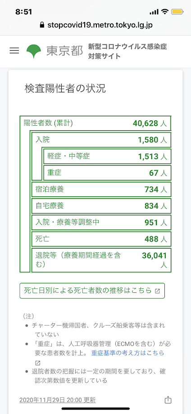Click the external link icon on death trend button
191x414 pixels.
pos(157,291)
